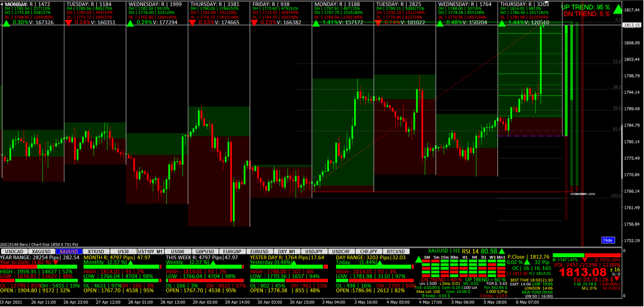Switch chart to USDCAD symbol
644x307 pixels.
[14, 251]
